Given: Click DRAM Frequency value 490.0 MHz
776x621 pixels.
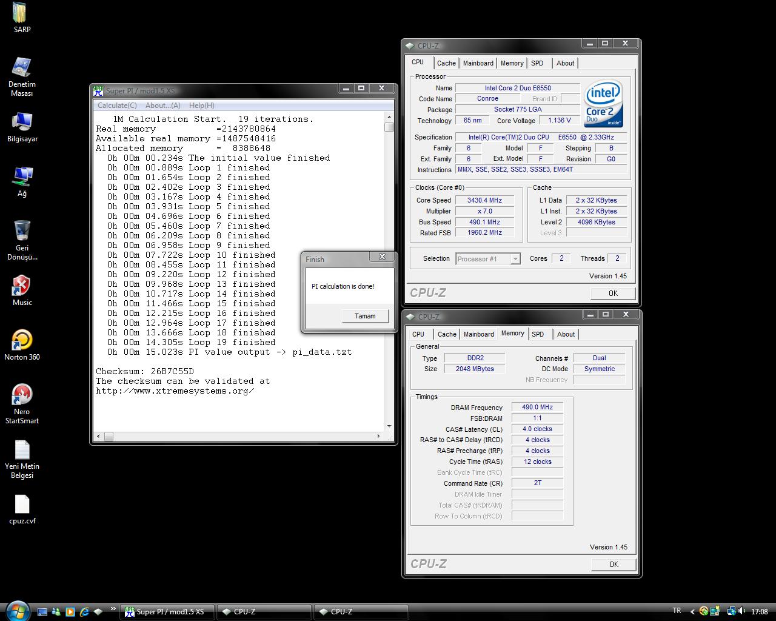Looking at the screenshot, I should pos(538,408).
